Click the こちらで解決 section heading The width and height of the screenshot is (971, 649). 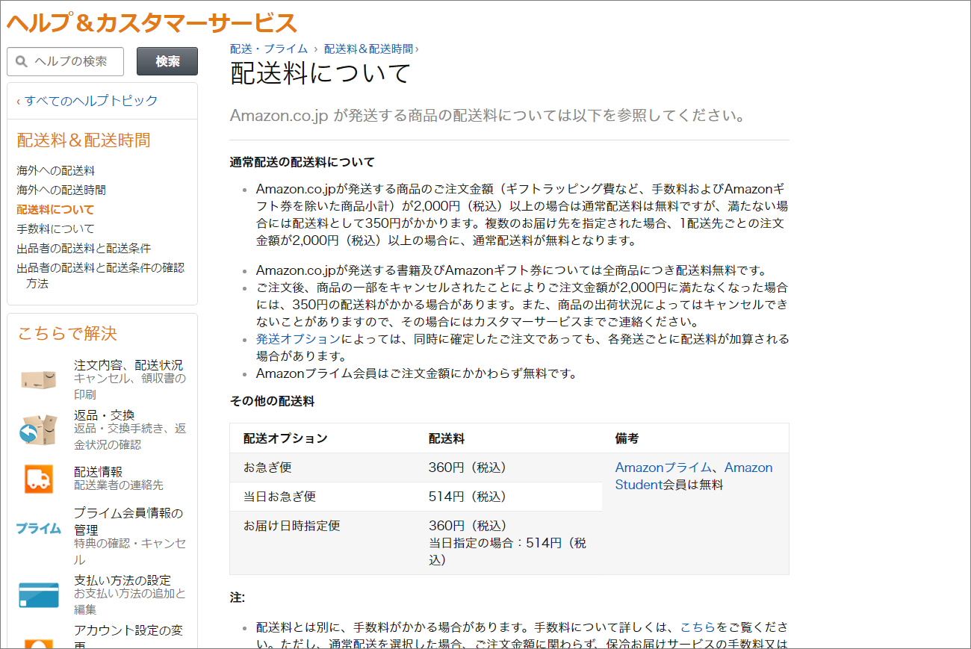coord(67,334)
